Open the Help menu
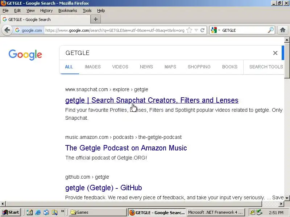Viewport: 290px width, 217px height. [101, 11]
